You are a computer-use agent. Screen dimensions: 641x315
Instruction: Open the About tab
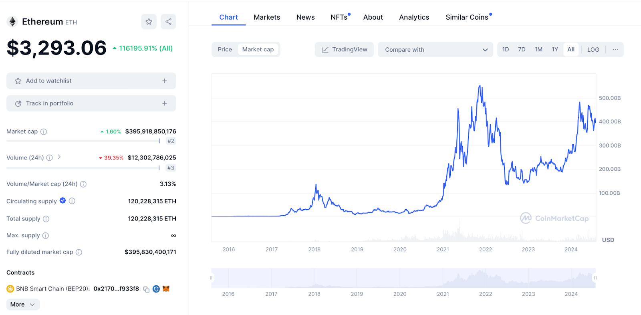click(373, 17)
